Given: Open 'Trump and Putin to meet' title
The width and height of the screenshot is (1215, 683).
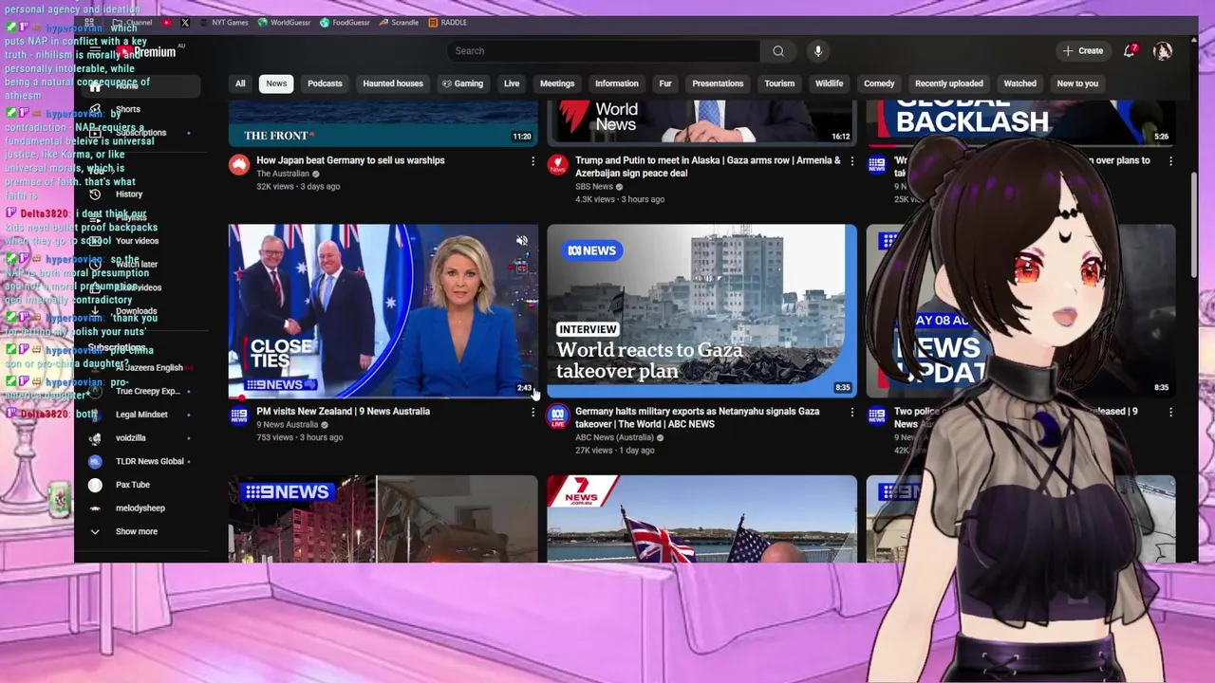Looking at the screenshot, I should (x=708, y=167).
